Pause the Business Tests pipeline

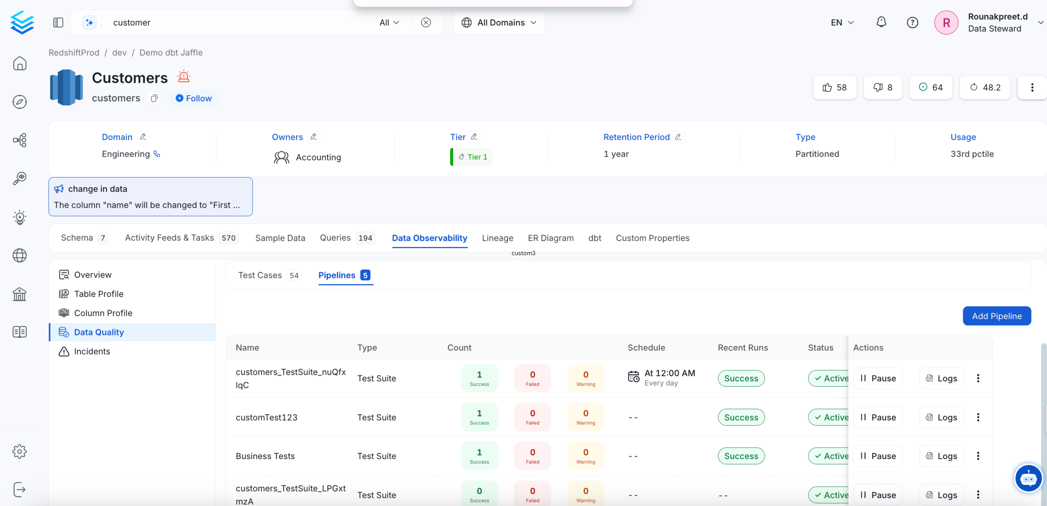[878, 456]
